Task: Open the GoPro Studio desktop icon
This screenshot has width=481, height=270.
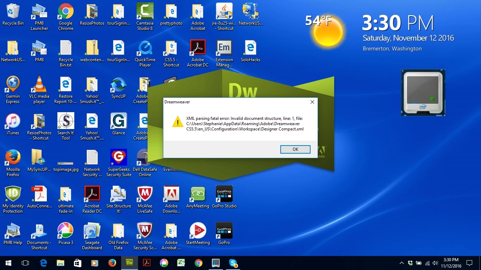Action: pyautogui.click(x=224, y=198)
